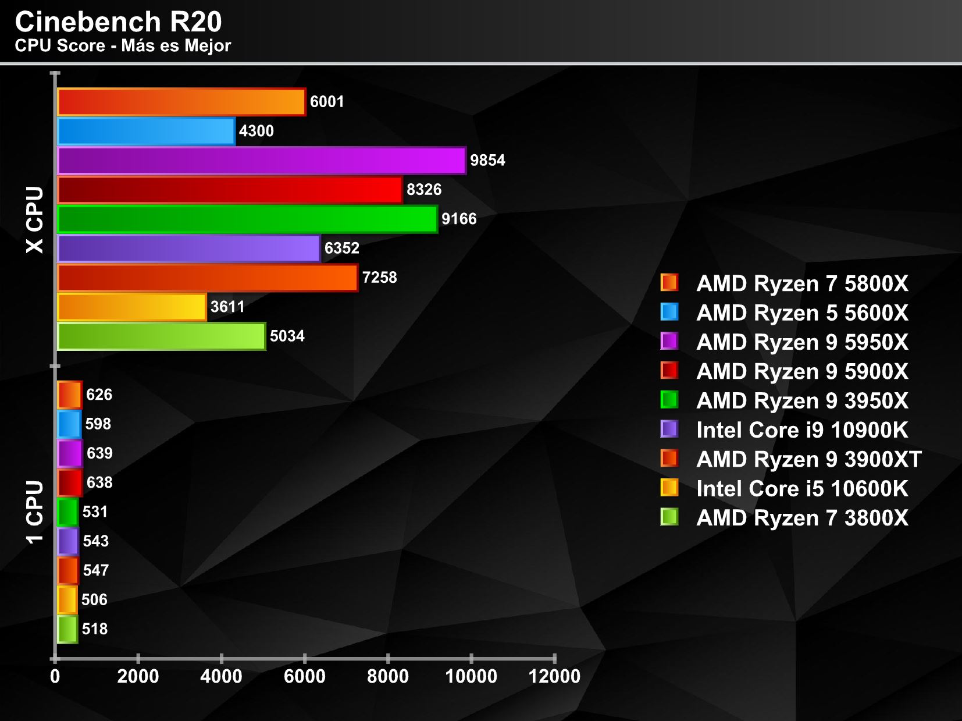The height and width of the screenshot is (721, 962).
Task: Click the "AMD Ryzen 9 3950X" legend label
Action: click(x=802, y=401)
